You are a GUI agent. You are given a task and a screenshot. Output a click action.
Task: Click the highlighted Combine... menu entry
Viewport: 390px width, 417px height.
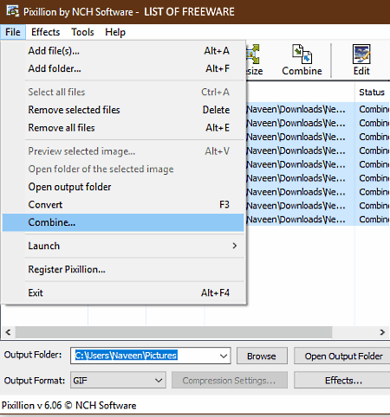coord(123,222)
